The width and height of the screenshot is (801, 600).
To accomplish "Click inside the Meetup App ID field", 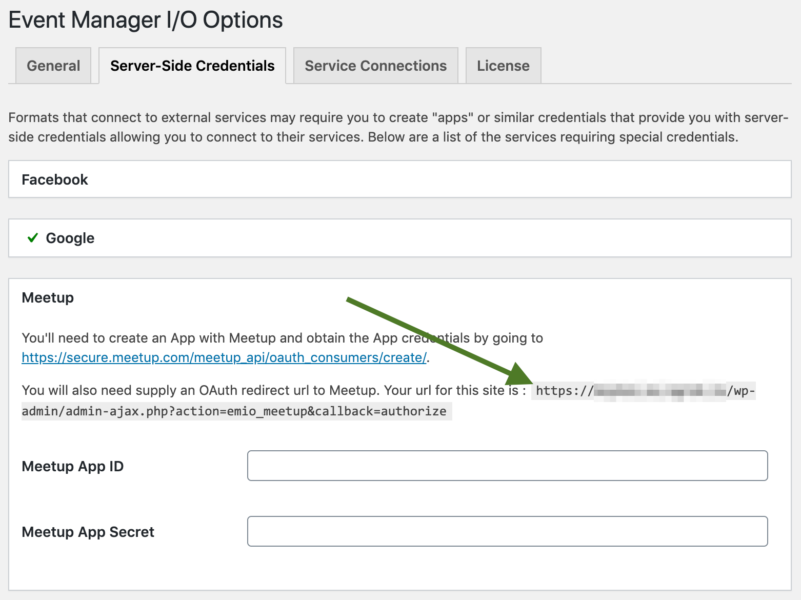I will tap(507, 466).
